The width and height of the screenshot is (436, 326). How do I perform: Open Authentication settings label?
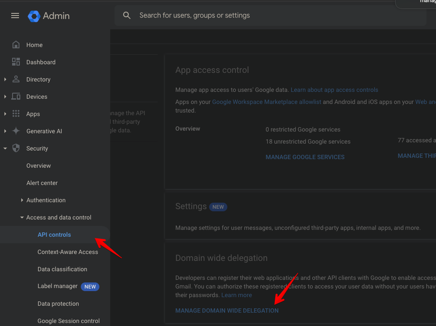pyautogui.click(x=46, y=200)
